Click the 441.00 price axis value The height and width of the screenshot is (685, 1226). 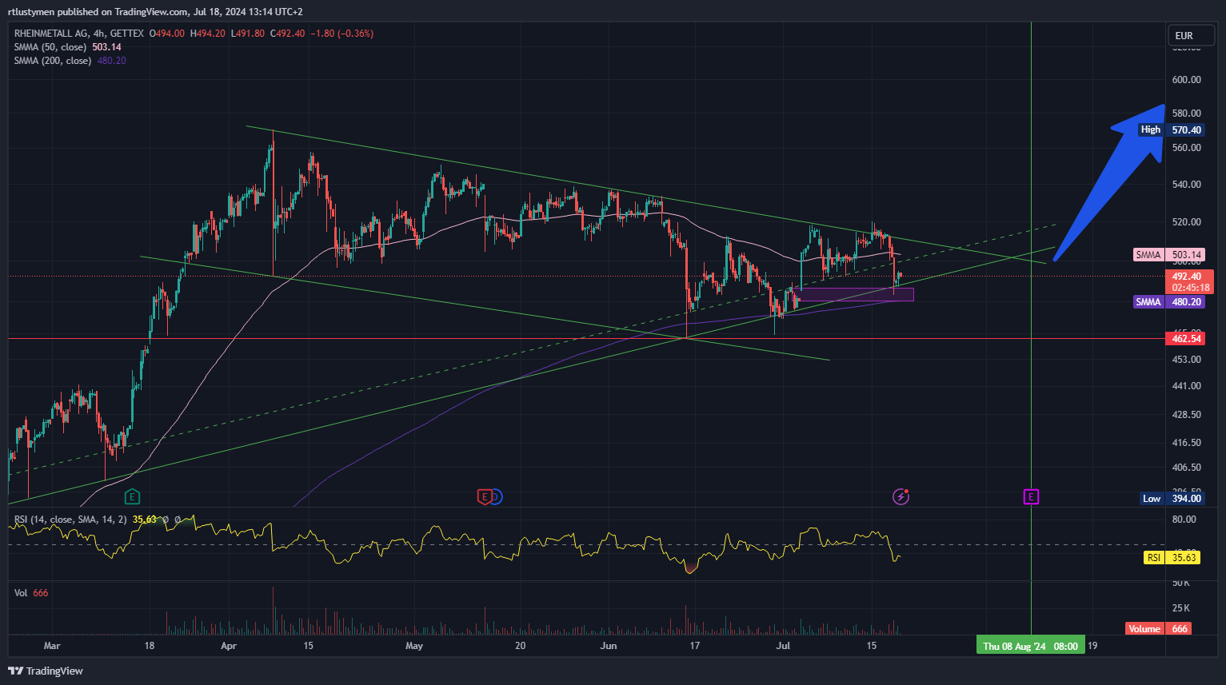(1186, 386)
